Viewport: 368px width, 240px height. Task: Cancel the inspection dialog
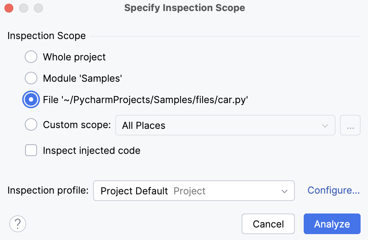click(x=268, y=223)
